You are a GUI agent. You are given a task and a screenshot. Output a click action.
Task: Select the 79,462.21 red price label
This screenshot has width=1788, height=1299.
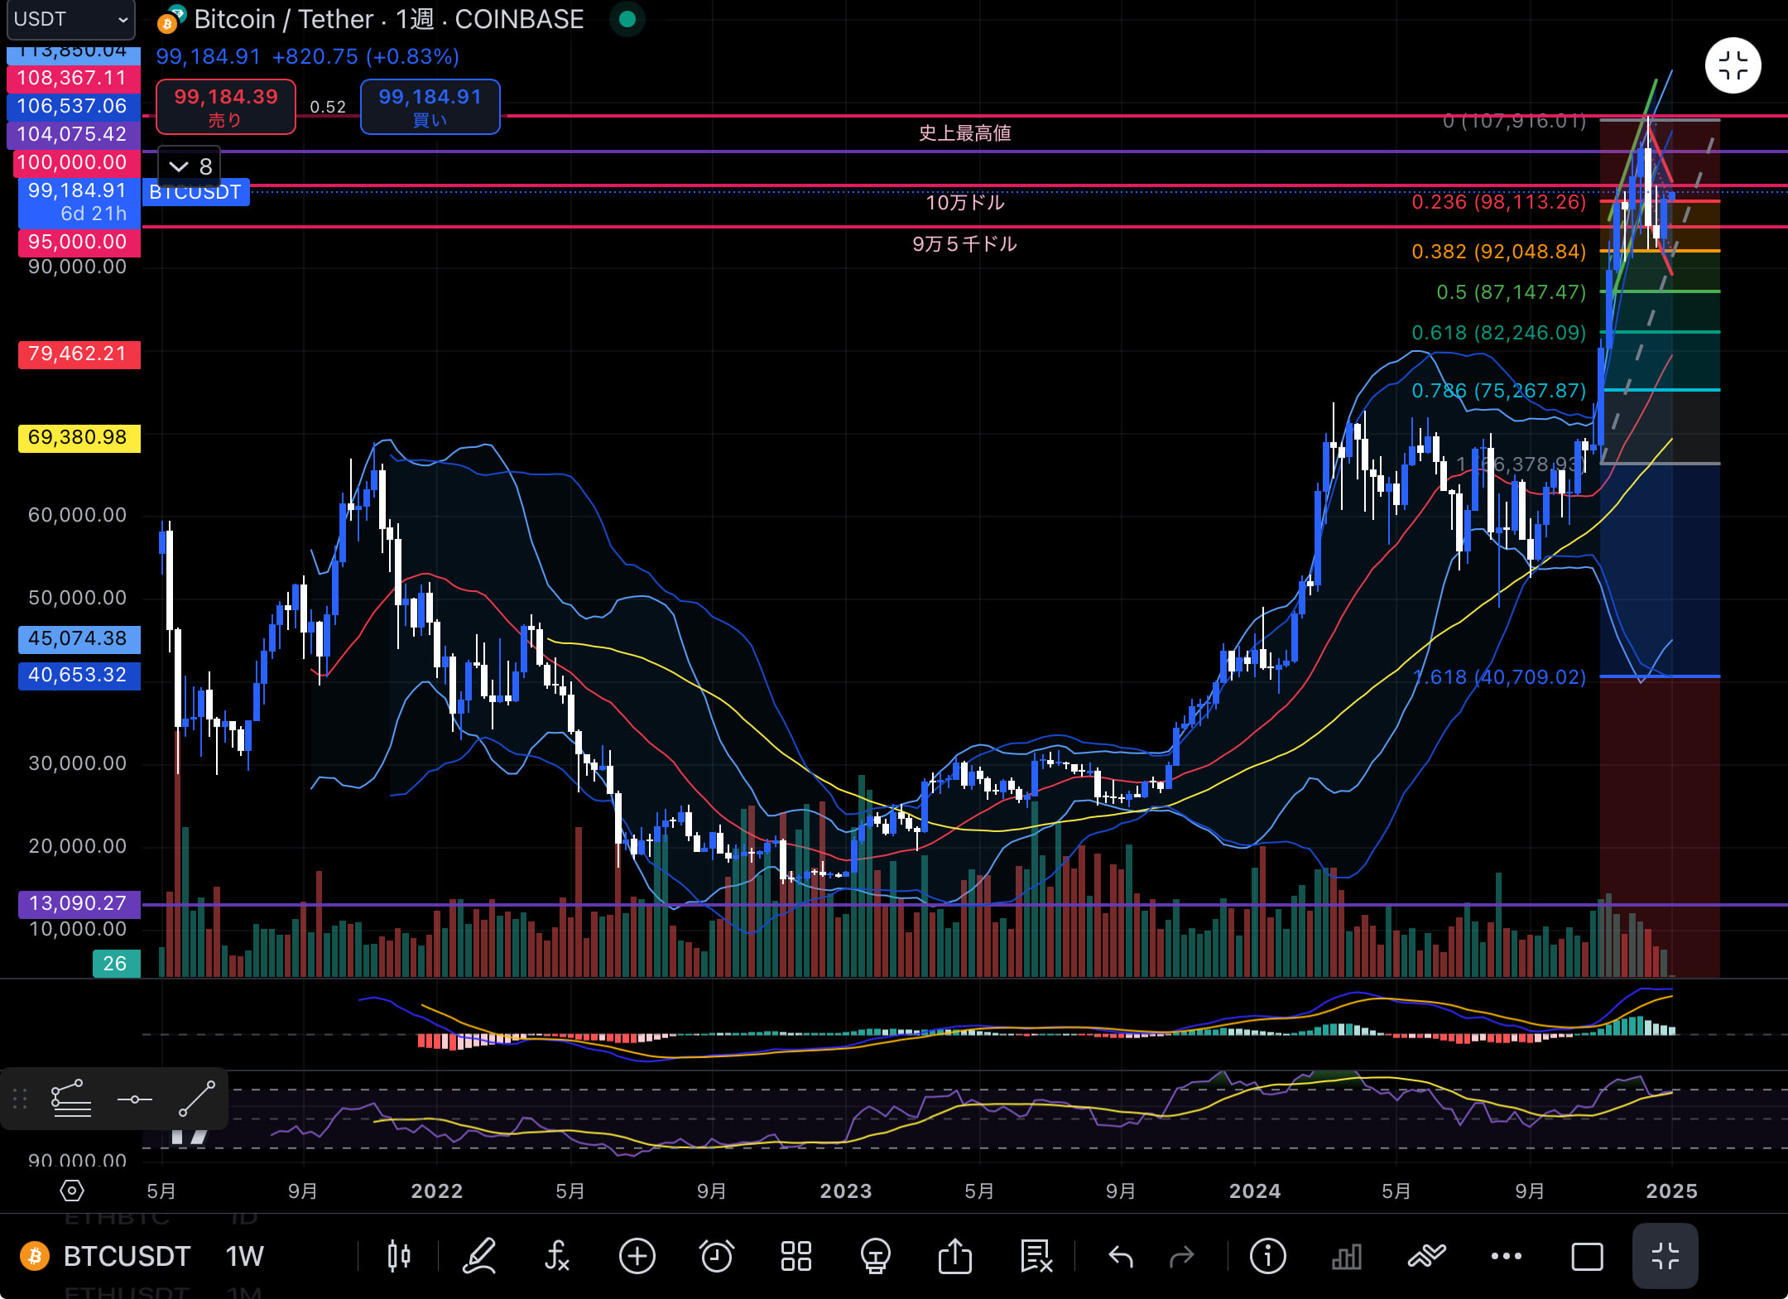(x=78, y=354)
